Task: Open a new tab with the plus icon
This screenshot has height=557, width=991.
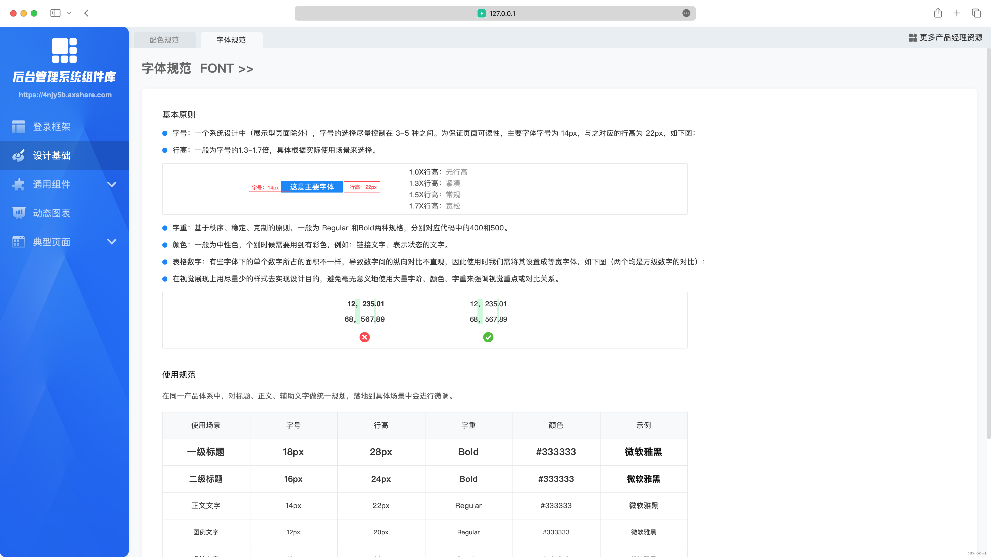Action: tap(957, 13)
